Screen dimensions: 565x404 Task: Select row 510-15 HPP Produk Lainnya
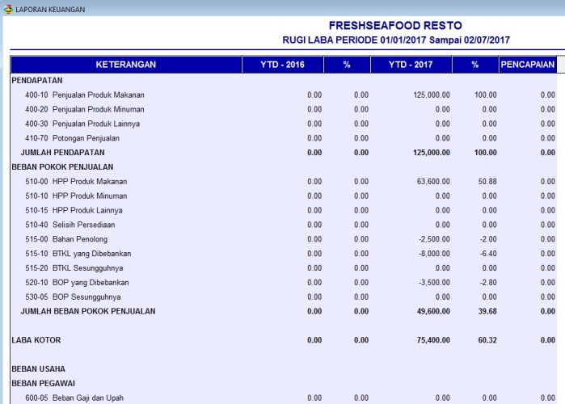(x=284, y=210)
